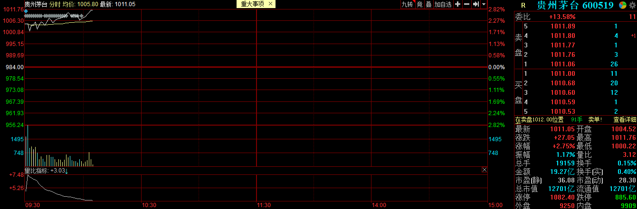The height and width of the screenshot is (209, 637).
Task: Close the 重大事项 tag
Action: 270,4
